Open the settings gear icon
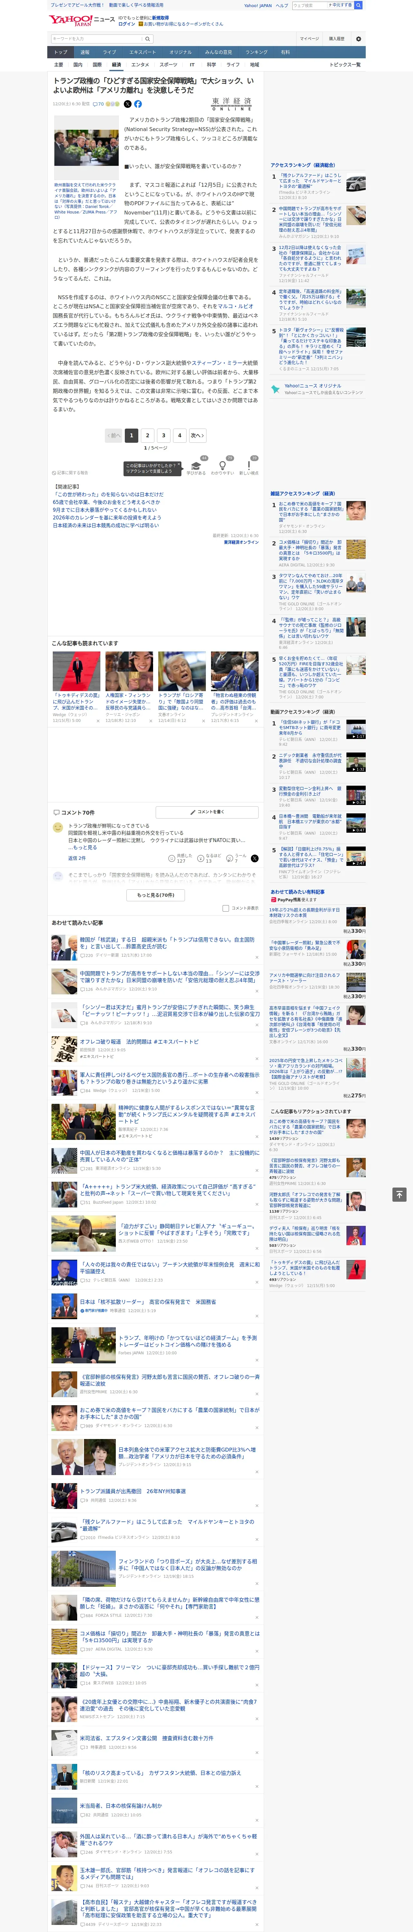Viewport: 413px width, 1932px height. [358, 38]
